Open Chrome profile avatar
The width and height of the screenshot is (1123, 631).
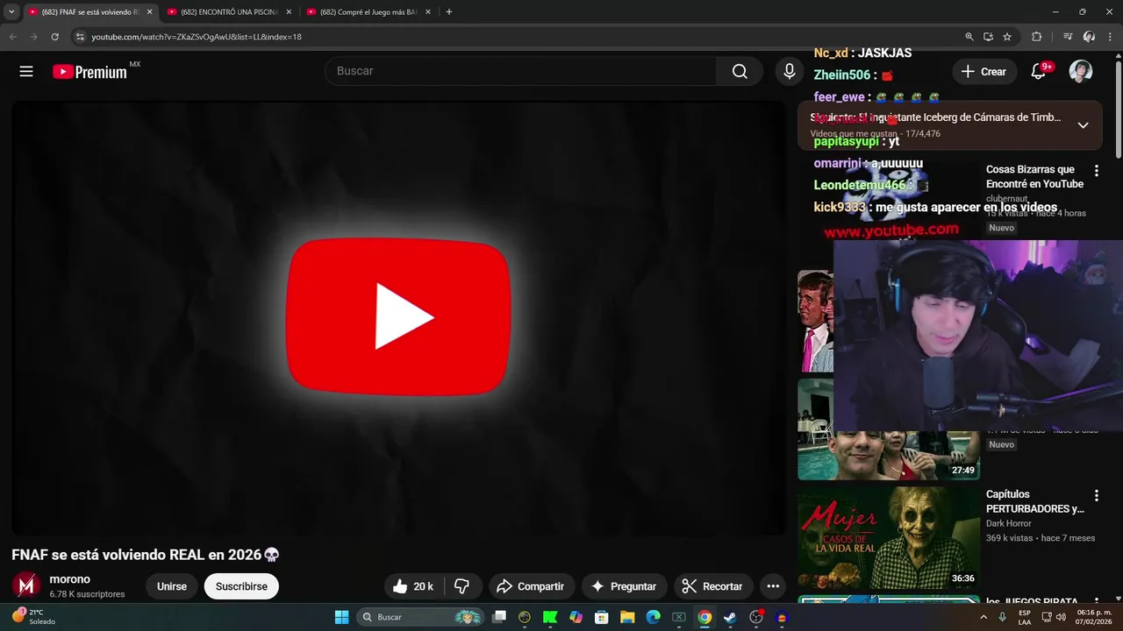coord(1089,37)
